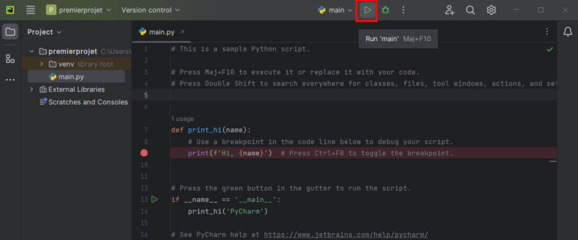The width and height of the screenshot is (578, 240).
Task: Expand the External Libraries node
Action: [32, 89]
